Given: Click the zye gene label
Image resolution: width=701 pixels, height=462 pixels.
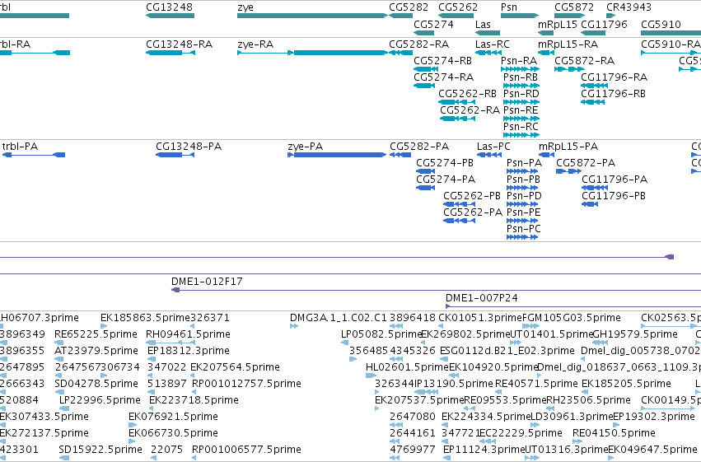Looking at the screenshot, I should pos(245,7).
